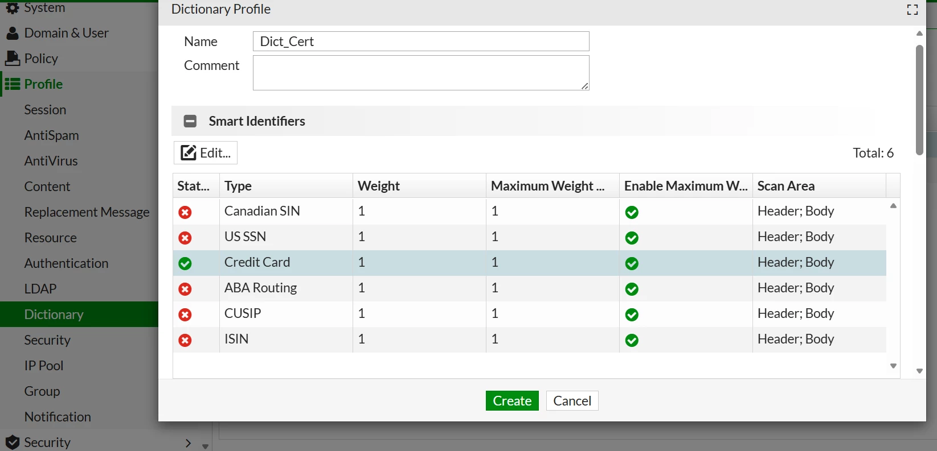Select the Canadian SIN type cell
Screen dimensions: 937x451
[286, 212]
